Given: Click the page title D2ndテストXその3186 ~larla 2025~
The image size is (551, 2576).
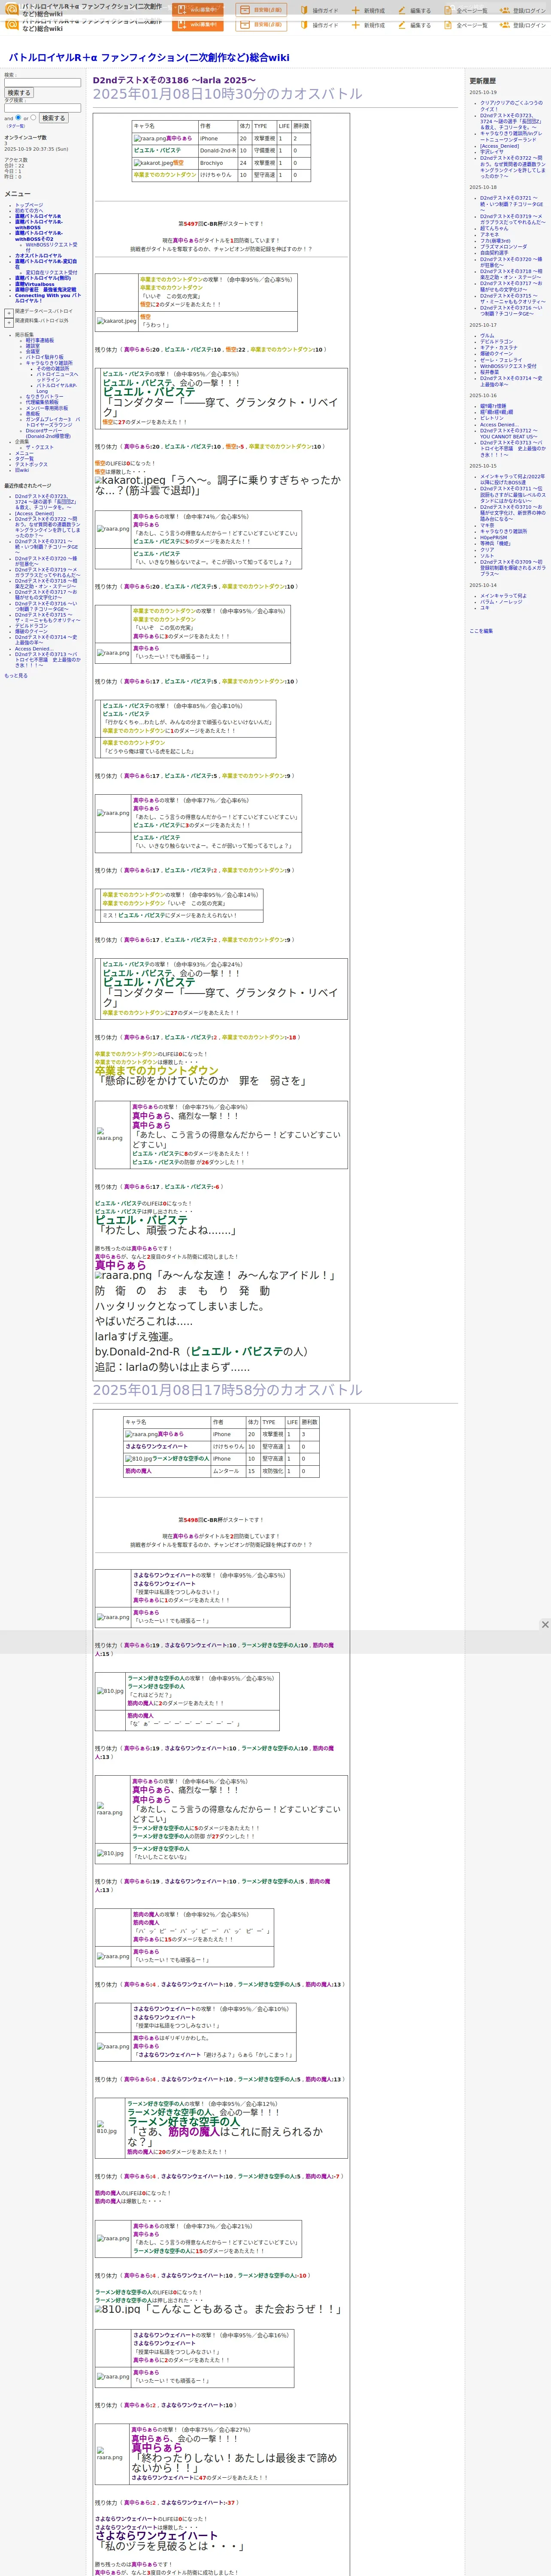Looking at the screenshot, I should (x=174, y=80).
